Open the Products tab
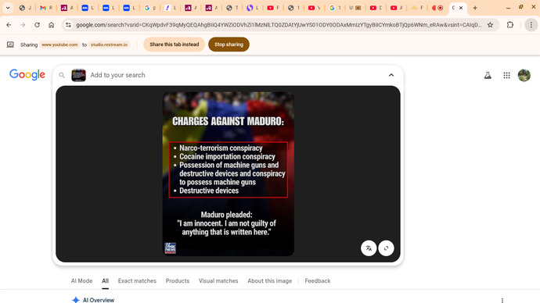 point(178,280)
